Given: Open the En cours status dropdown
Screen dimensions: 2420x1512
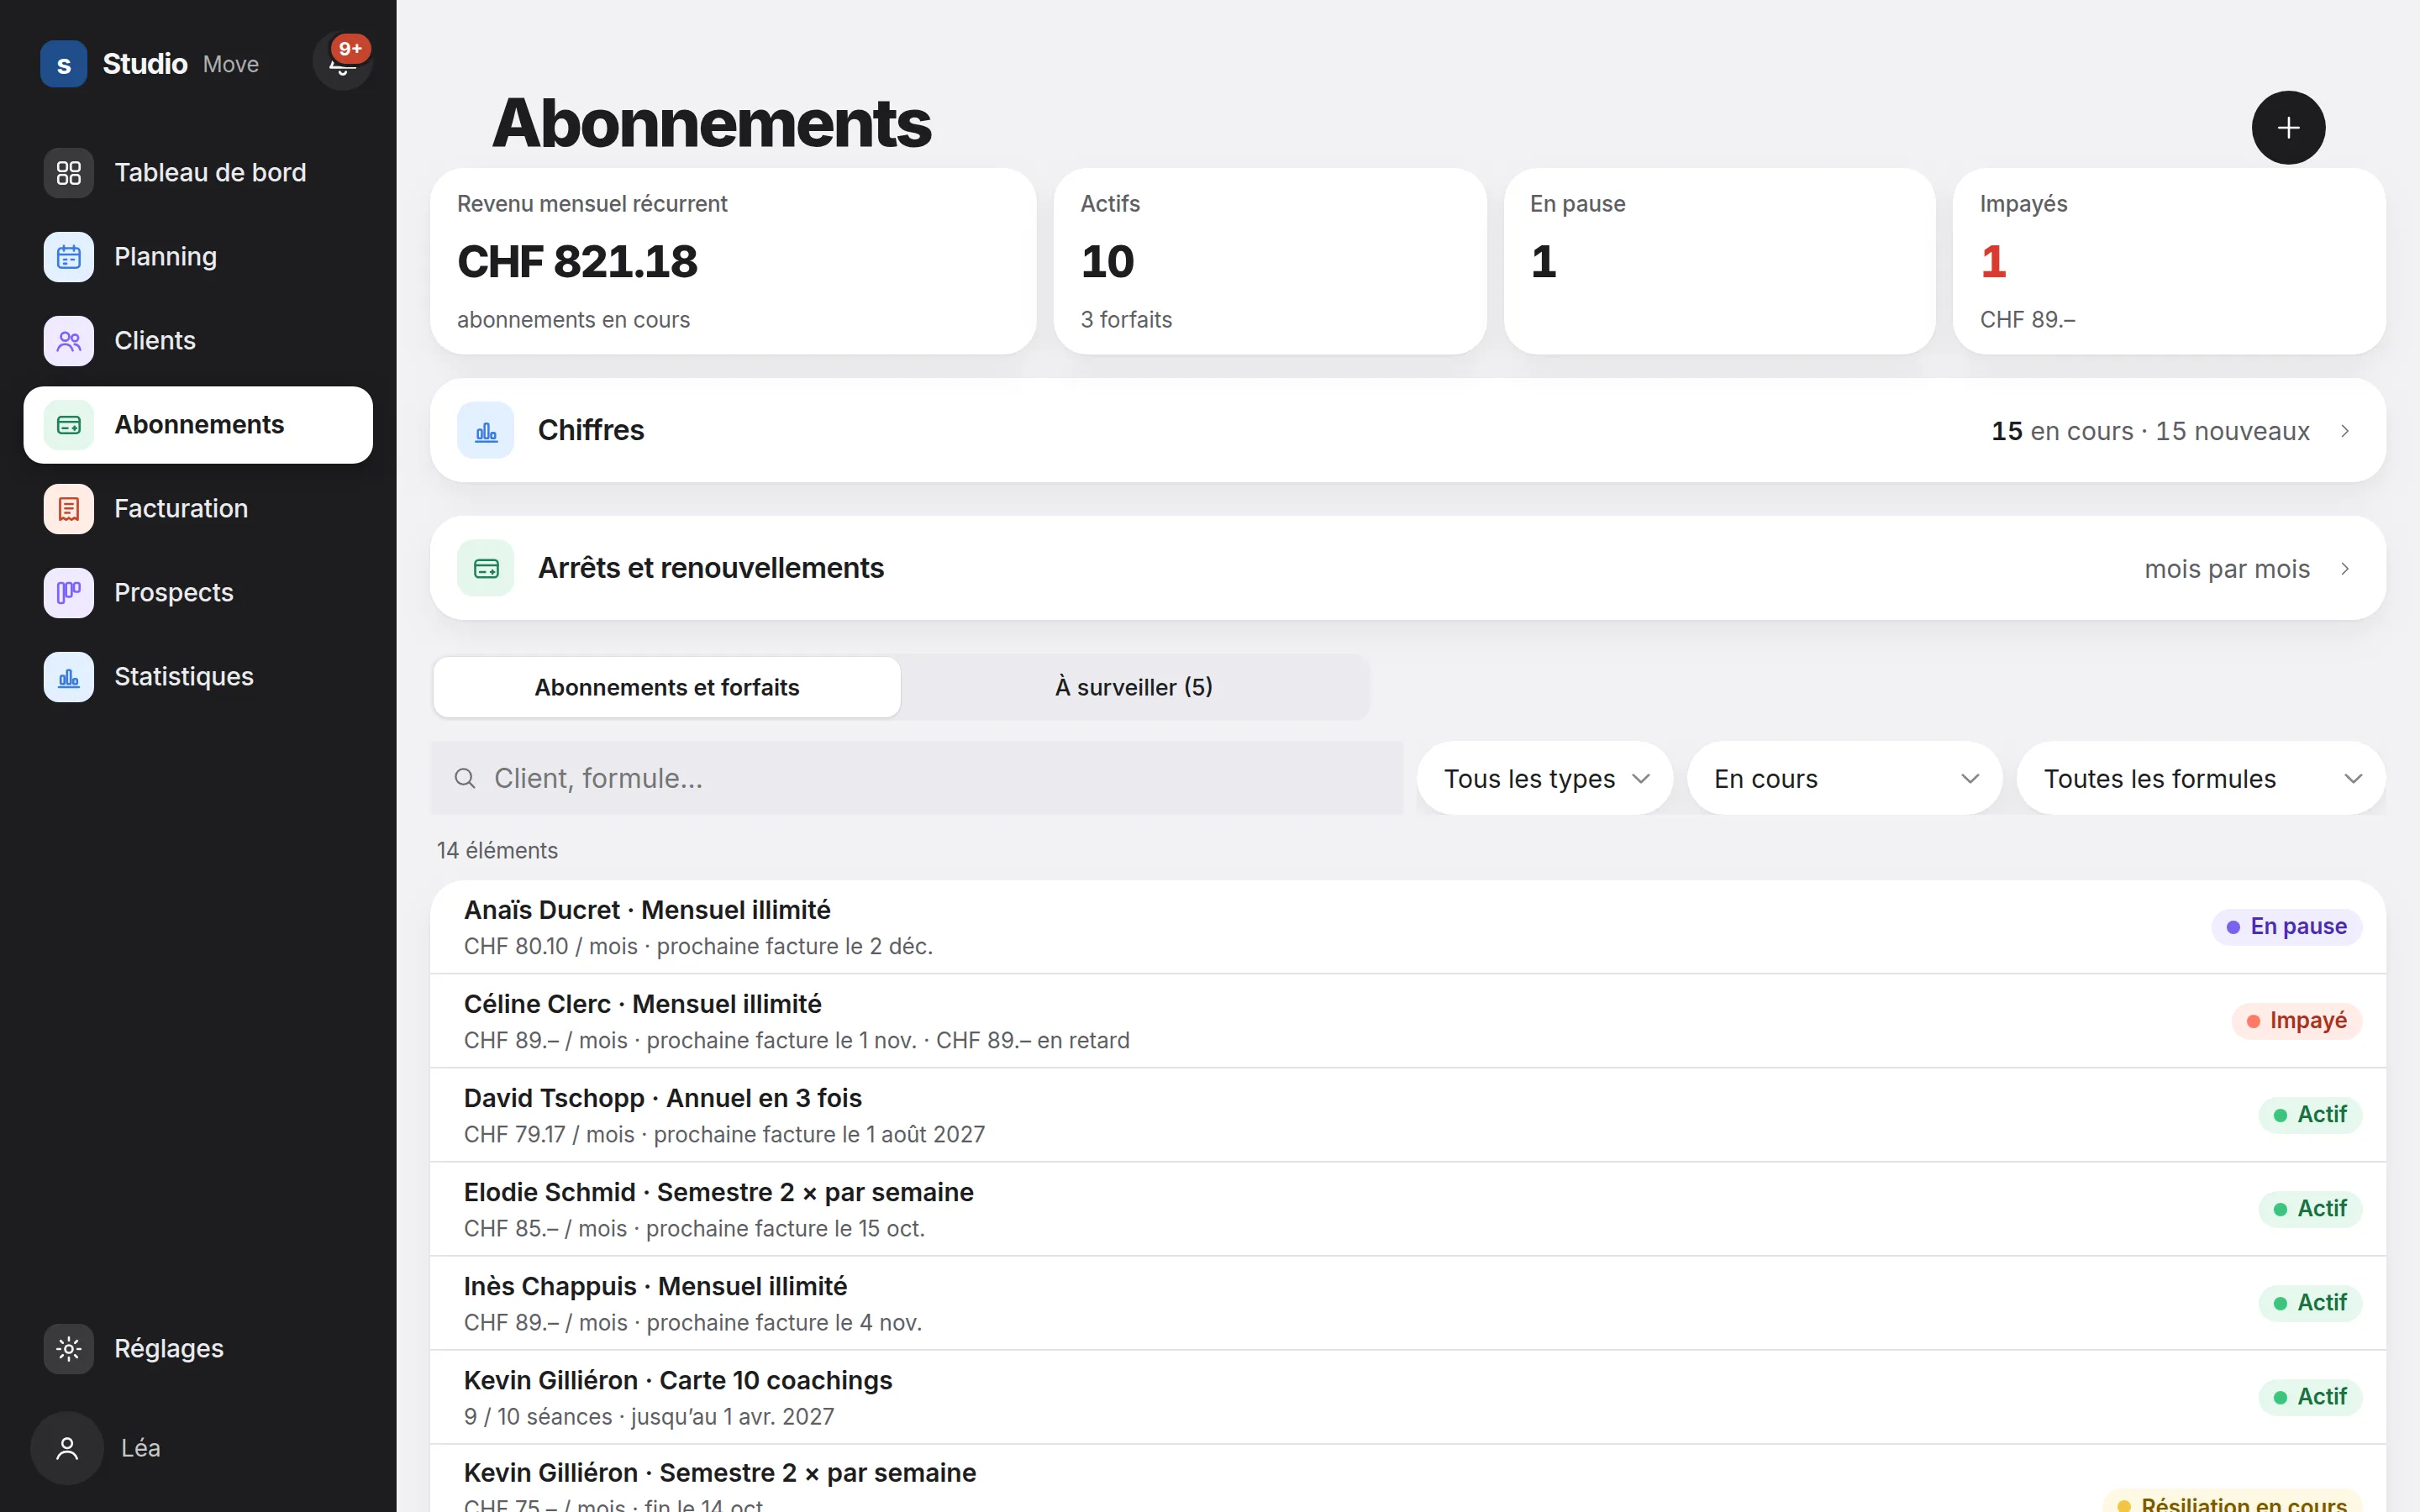Looking at the screenshot, I should click(x=1845, y=778).
